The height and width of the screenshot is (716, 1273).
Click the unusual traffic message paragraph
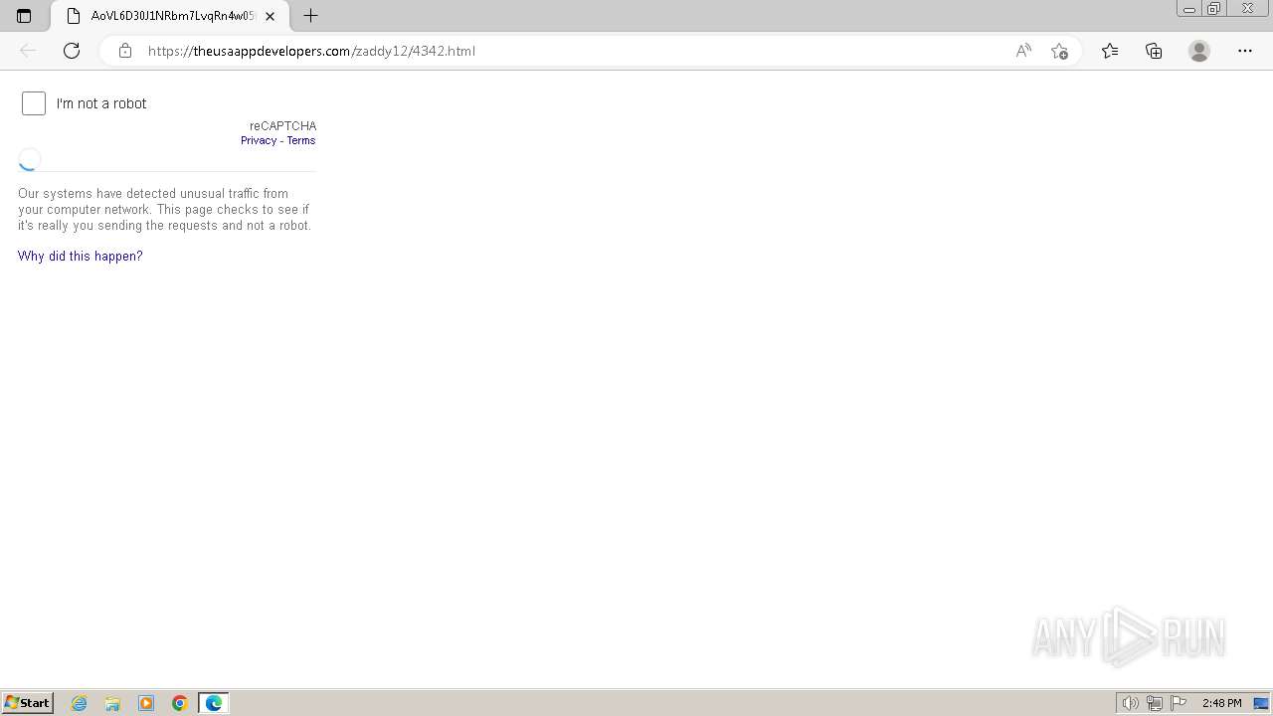tap(165, 210)
